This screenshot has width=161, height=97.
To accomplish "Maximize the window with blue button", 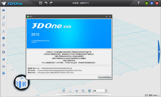I will point(152,3).
